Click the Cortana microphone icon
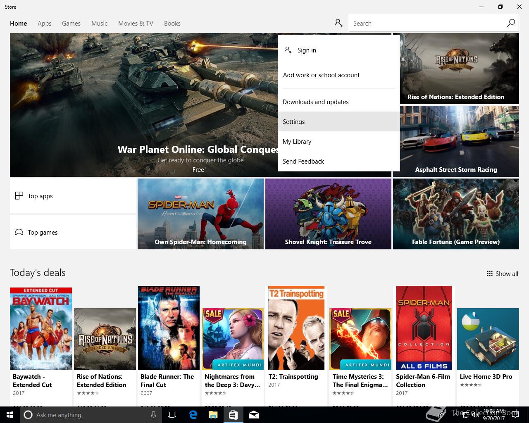 (x=153, y=415)
